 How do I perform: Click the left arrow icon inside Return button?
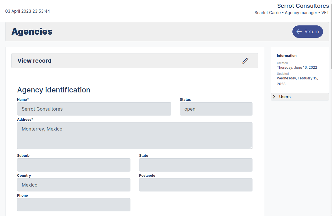299,31
